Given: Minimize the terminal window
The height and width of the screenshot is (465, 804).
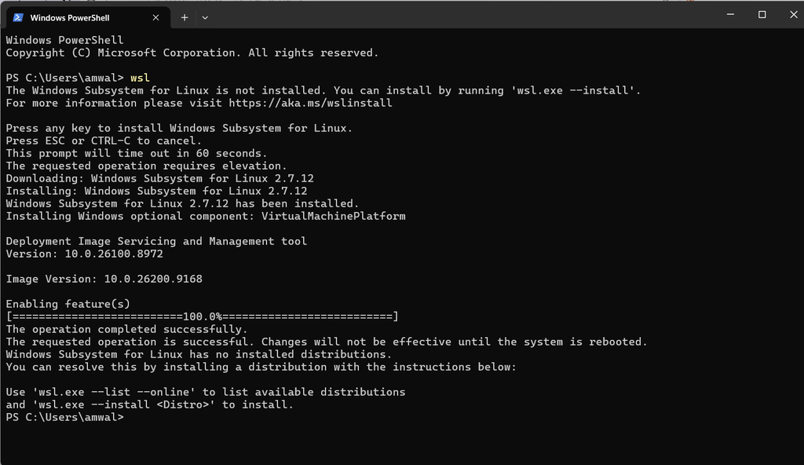Looking at the screenshot, I should (x=730, y=14).
